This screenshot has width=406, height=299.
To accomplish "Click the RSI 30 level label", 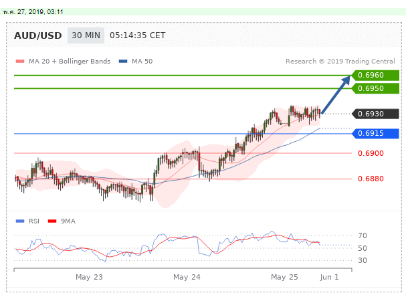I will tap(363, 260).
